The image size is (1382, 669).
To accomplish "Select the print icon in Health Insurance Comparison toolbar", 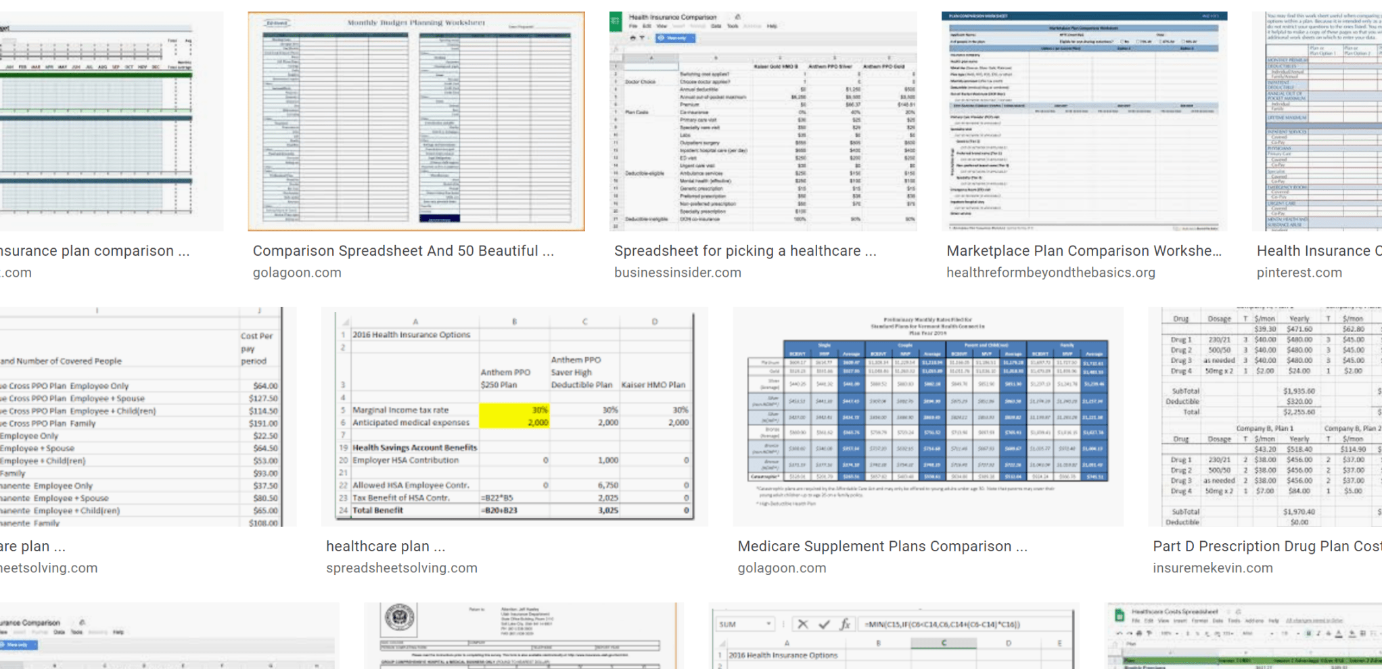I will [x=633, y=37].
